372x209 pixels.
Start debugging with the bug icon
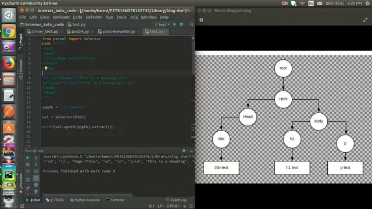coord(182,24)
